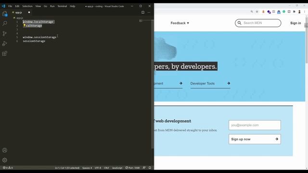Open the View menu
Screen dimensions: 308x173
[38, 6]
